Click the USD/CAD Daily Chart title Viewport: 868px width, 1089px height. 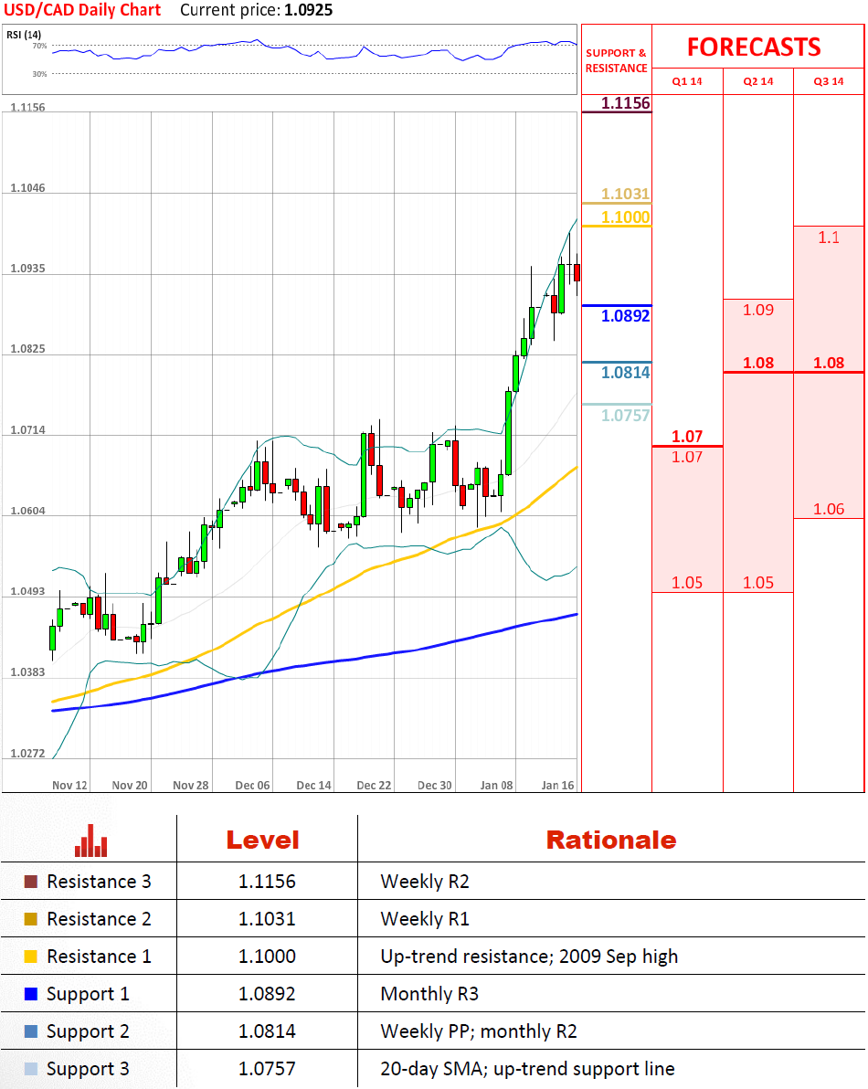(82, 10)
